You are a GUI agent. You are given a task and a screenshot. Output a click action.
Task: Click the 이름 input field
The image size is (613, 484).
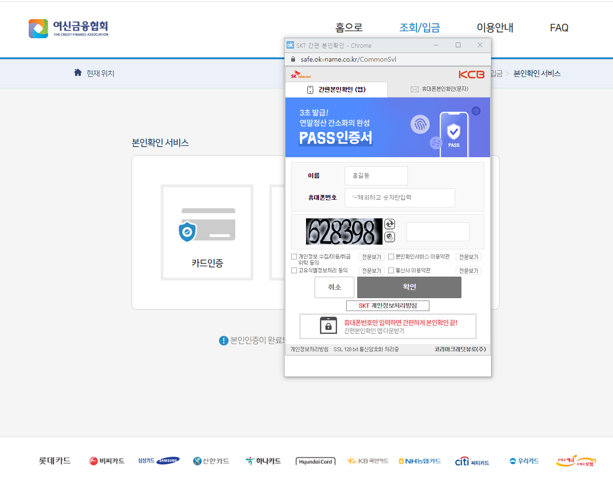tap(376, 176)
